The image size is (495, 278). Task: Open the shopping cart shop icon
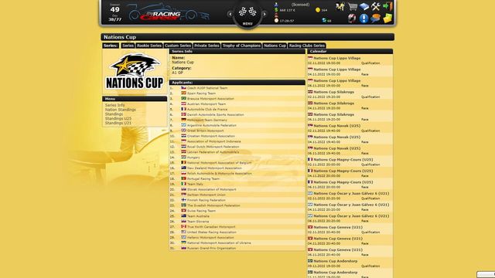point(353,7)
